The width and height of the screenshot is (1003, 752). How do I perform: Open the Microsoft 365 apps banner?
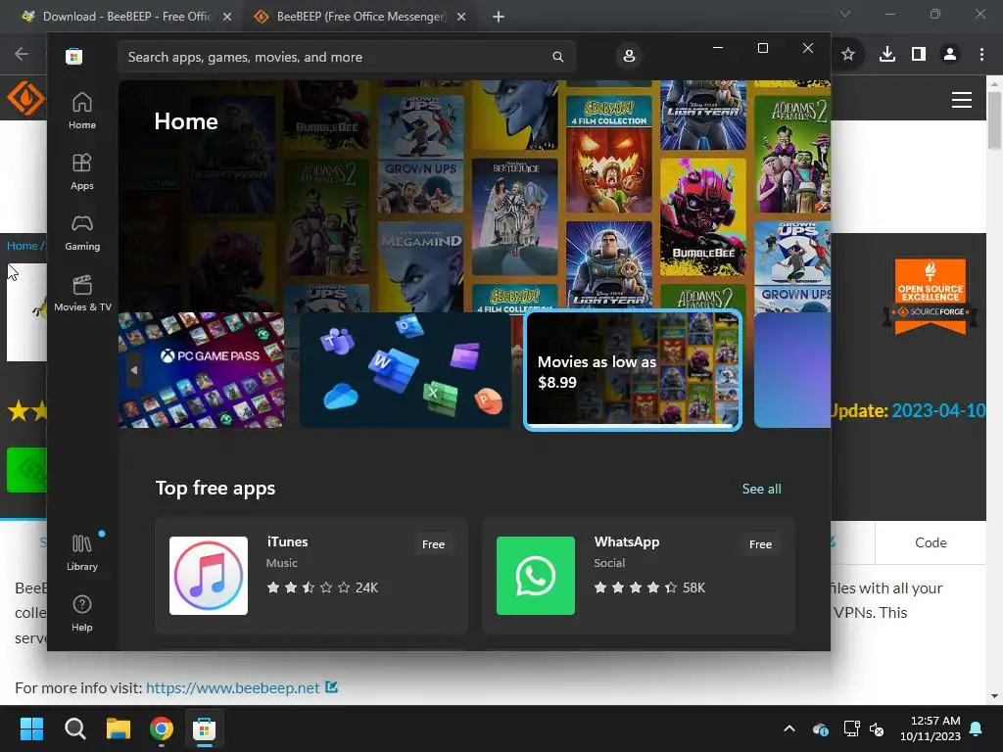pyautogui.click(x=405, y=369)
